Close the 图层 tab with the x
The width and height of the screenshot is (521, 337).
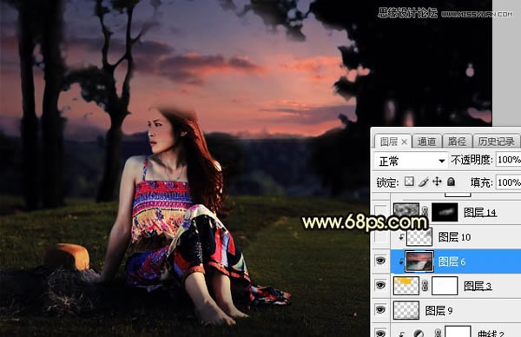pyautogui.click(x=404, y=142)
